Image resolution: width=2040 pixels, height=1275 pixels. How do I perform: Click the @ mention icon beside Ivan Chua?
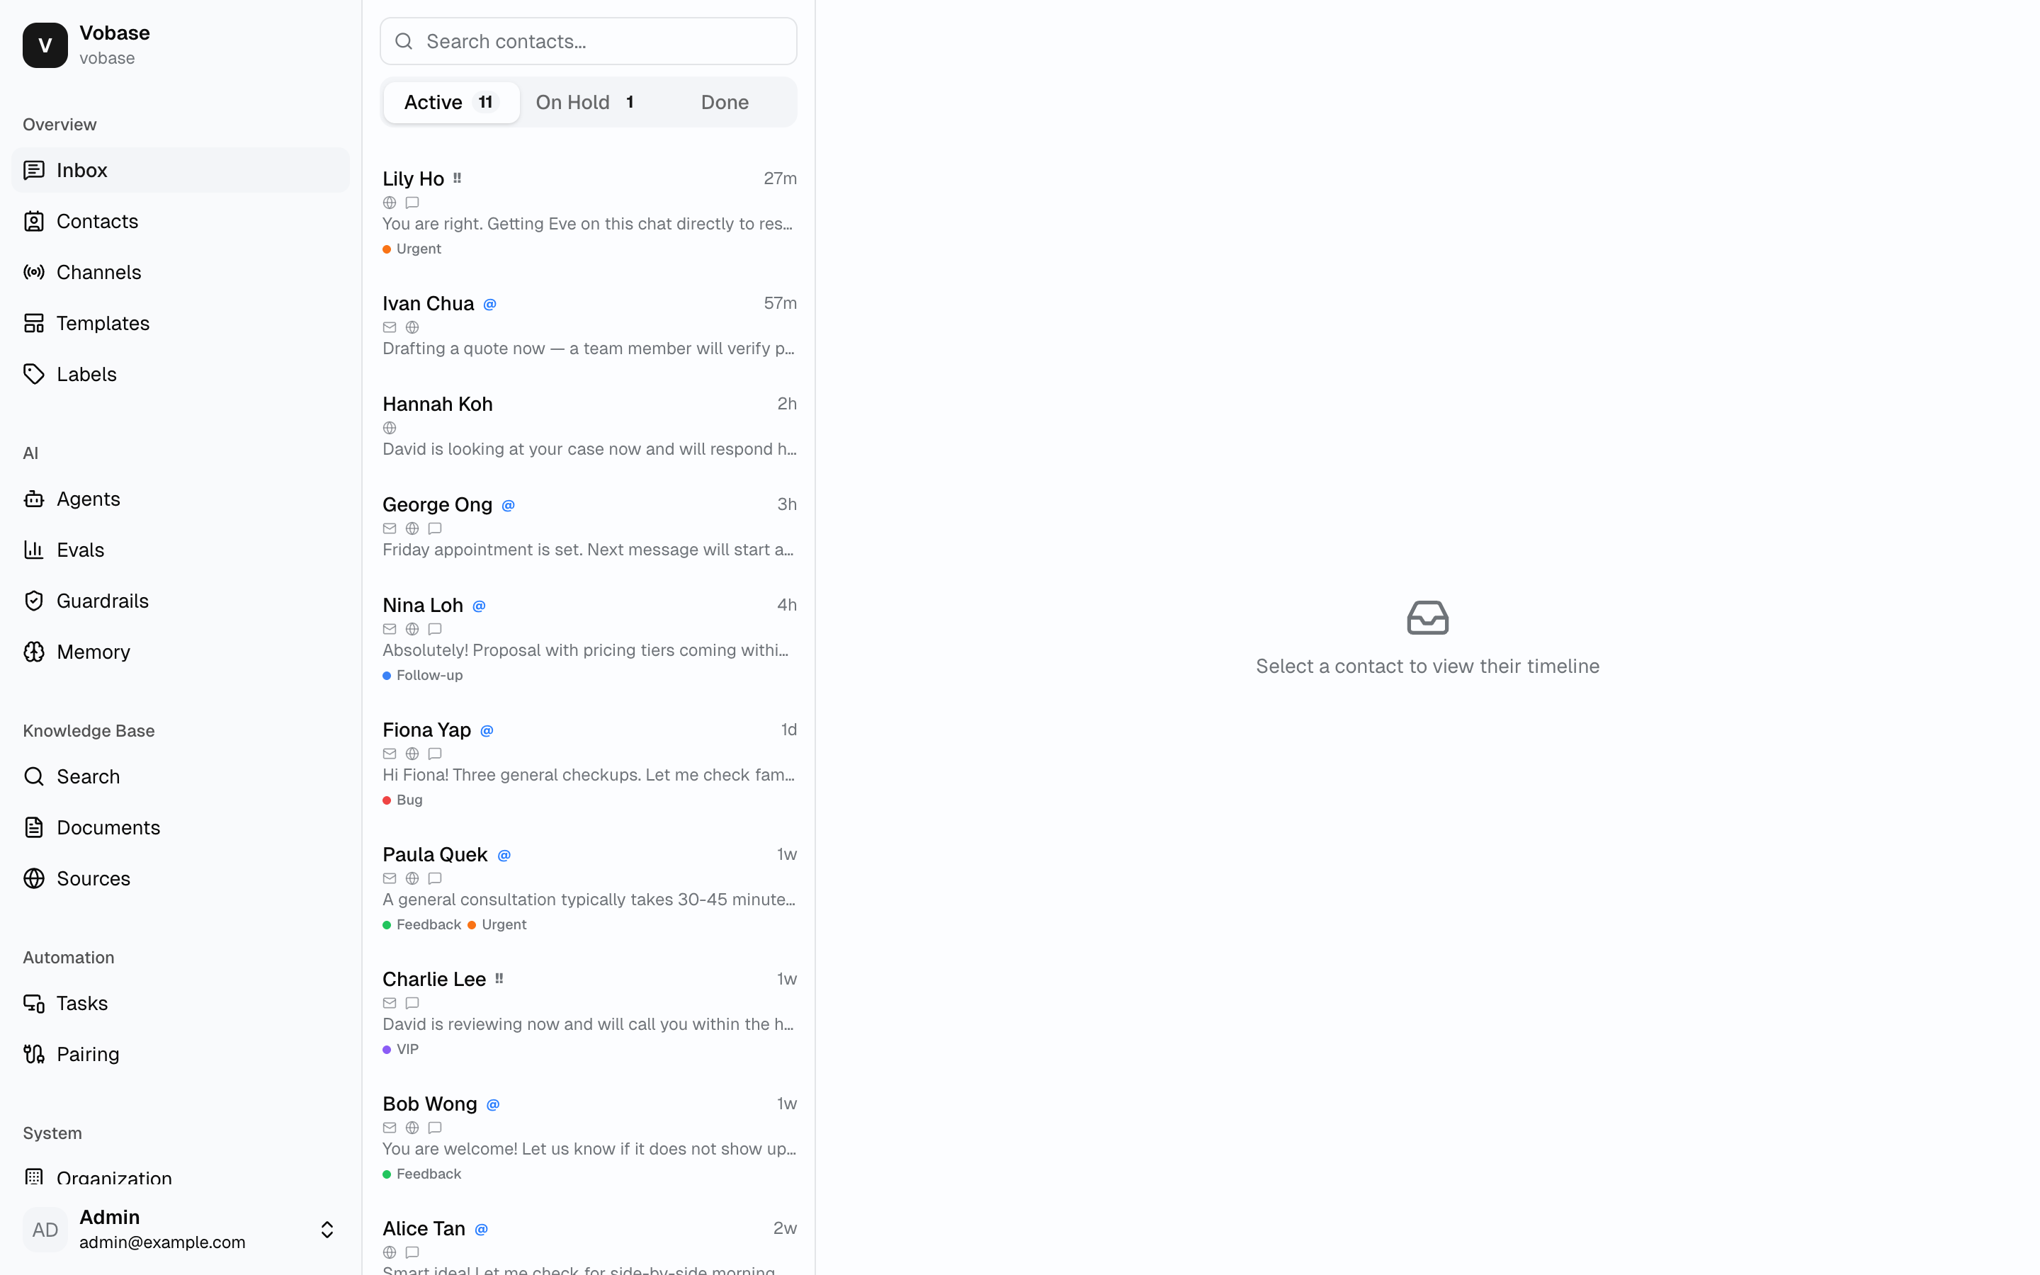click(489, 304)
